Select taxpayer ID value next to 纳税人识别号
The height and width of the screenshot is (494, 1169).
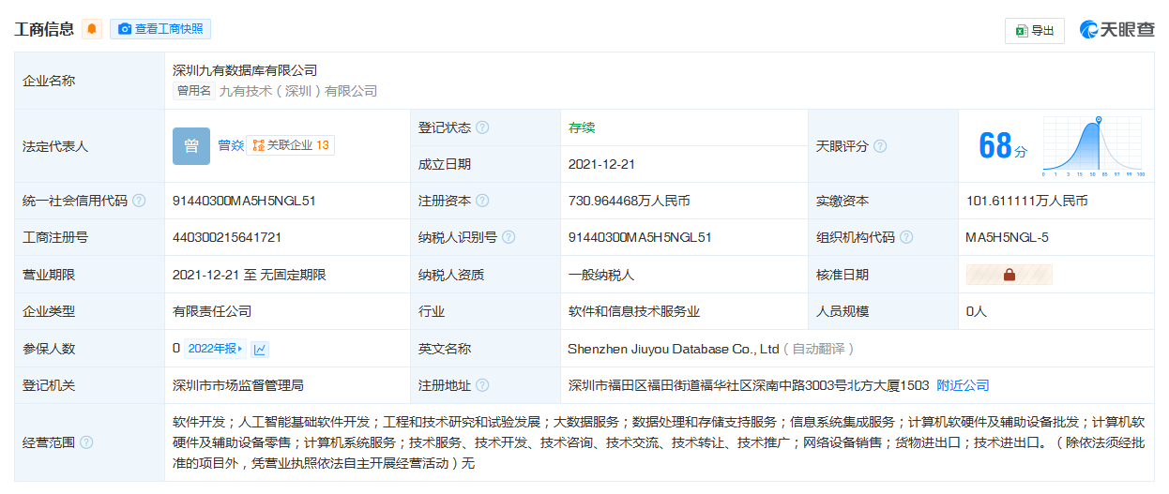tap(640, 237)
